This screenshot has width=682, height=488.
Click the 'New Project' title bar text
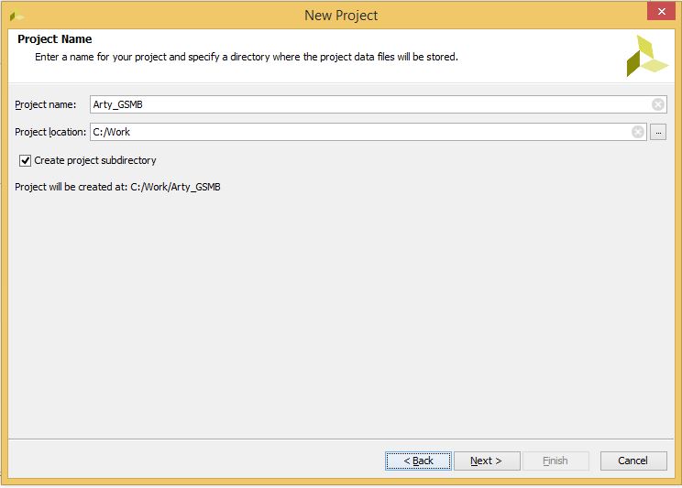click(341, 15)
